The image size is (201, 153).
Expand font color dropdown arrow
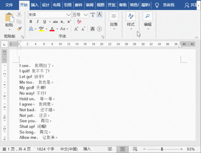coord(57,29)
